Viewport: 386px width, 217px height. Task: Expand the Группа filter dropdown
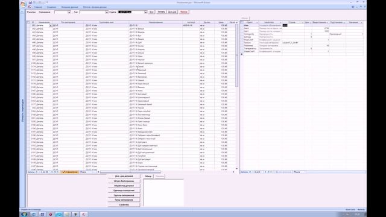(x=146, y=12)
